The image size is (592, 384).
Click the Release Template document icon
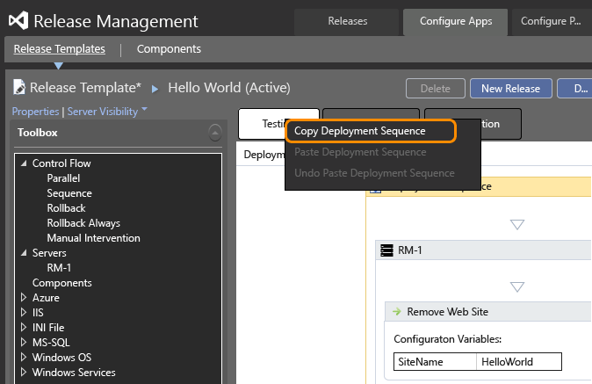coord(18,87)
